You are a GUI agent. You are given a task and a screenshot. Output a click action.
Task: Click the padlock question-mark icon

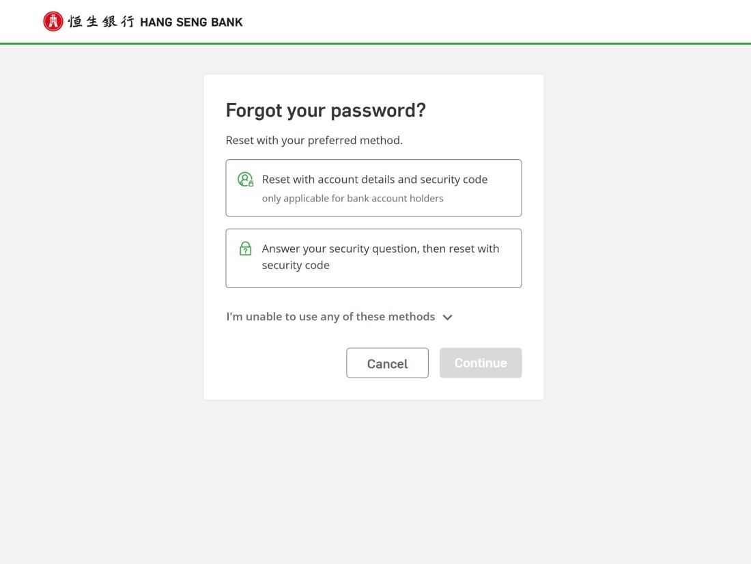245,249
